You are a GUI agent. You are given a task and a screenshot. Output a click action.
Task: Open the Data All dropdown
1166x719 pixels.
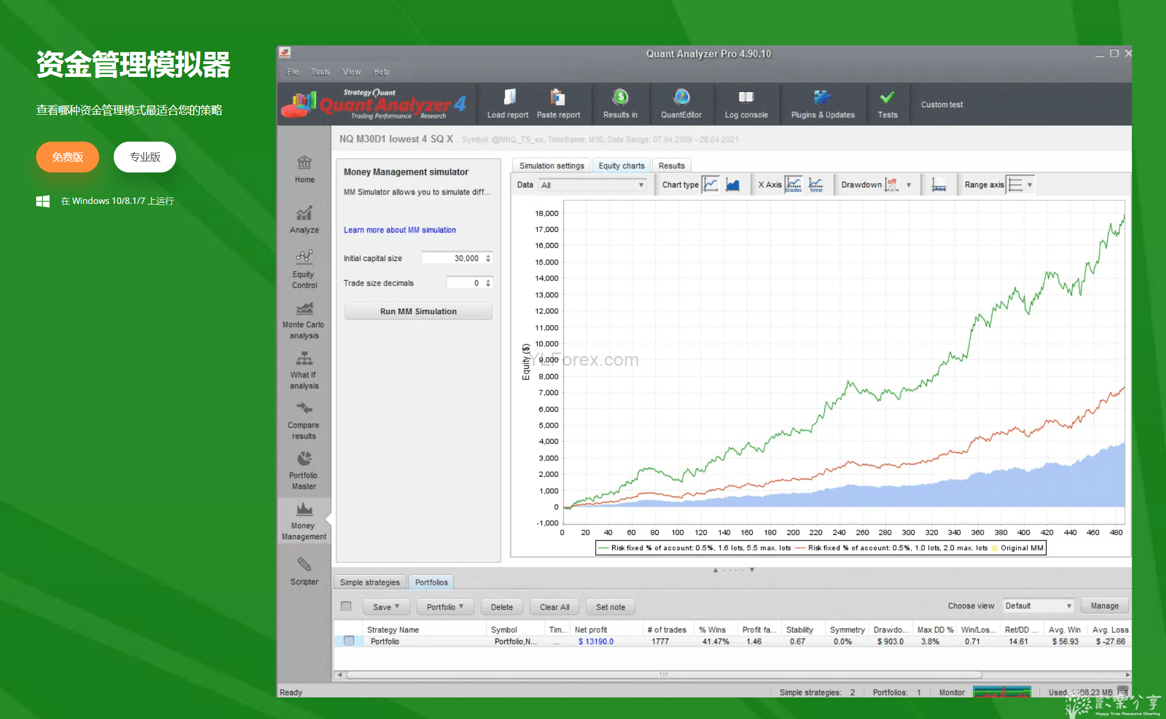coord(592,185)
